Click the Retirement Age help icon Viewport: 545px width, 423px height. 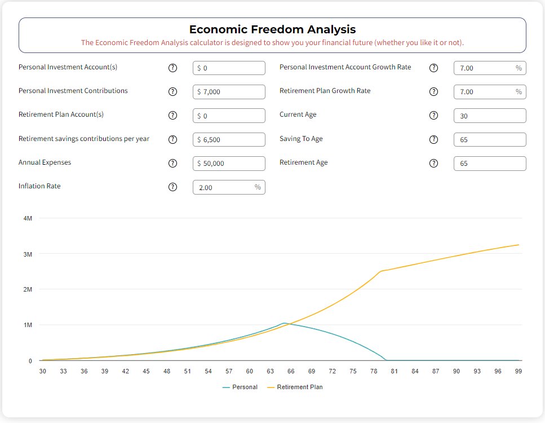click(433, 164)
